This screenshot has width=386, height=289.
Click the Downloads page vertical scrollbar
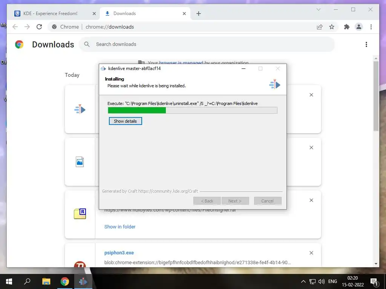tap(376, 96)
